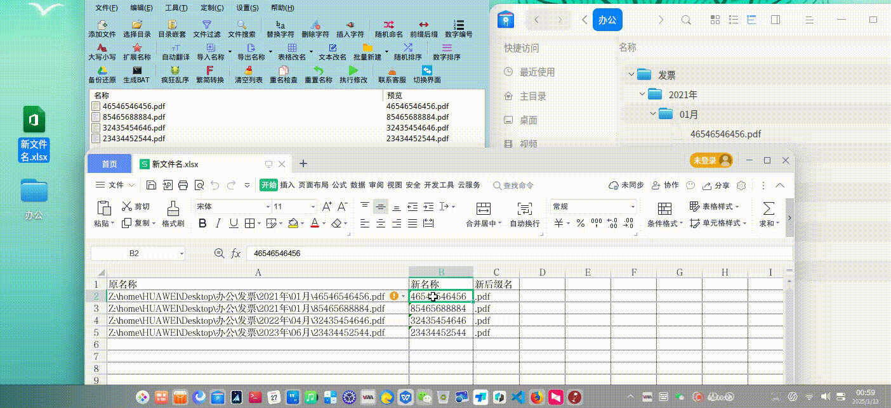Click percent style icon

580,223
